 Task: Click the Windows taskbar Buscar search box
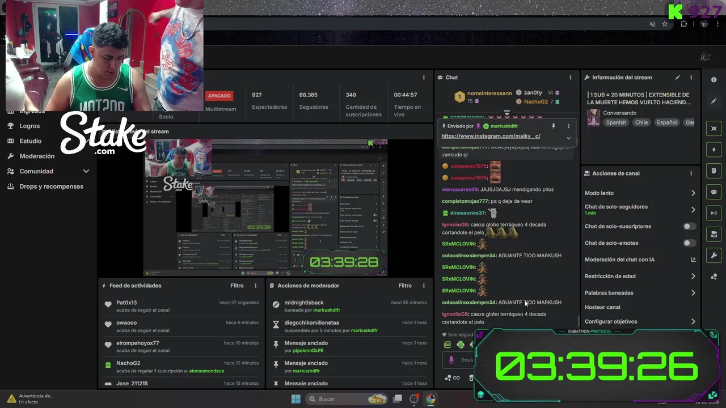(347, 399)
